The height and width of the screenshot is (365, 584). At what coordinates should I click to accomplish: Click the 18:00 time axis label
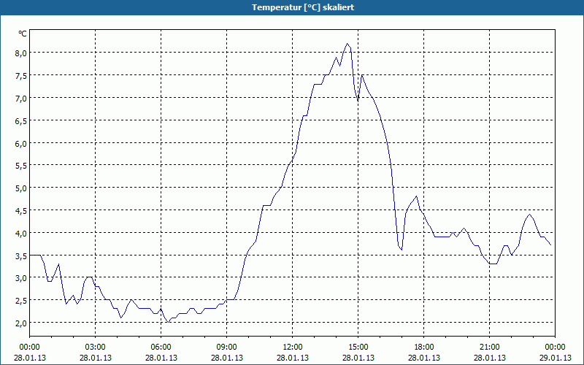(424, 347)
